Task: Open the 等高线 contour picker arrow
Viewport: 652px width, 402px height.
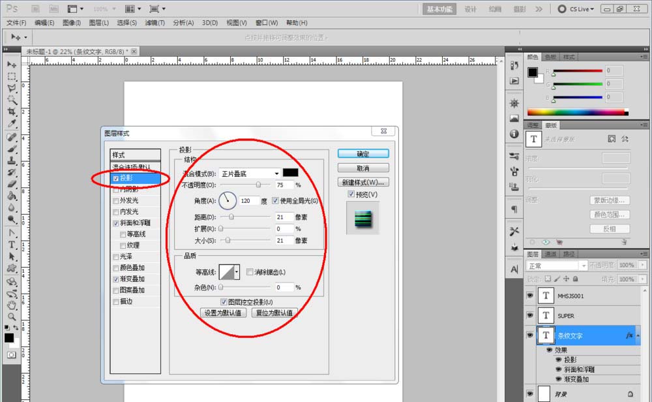Action: coord(237,271)
